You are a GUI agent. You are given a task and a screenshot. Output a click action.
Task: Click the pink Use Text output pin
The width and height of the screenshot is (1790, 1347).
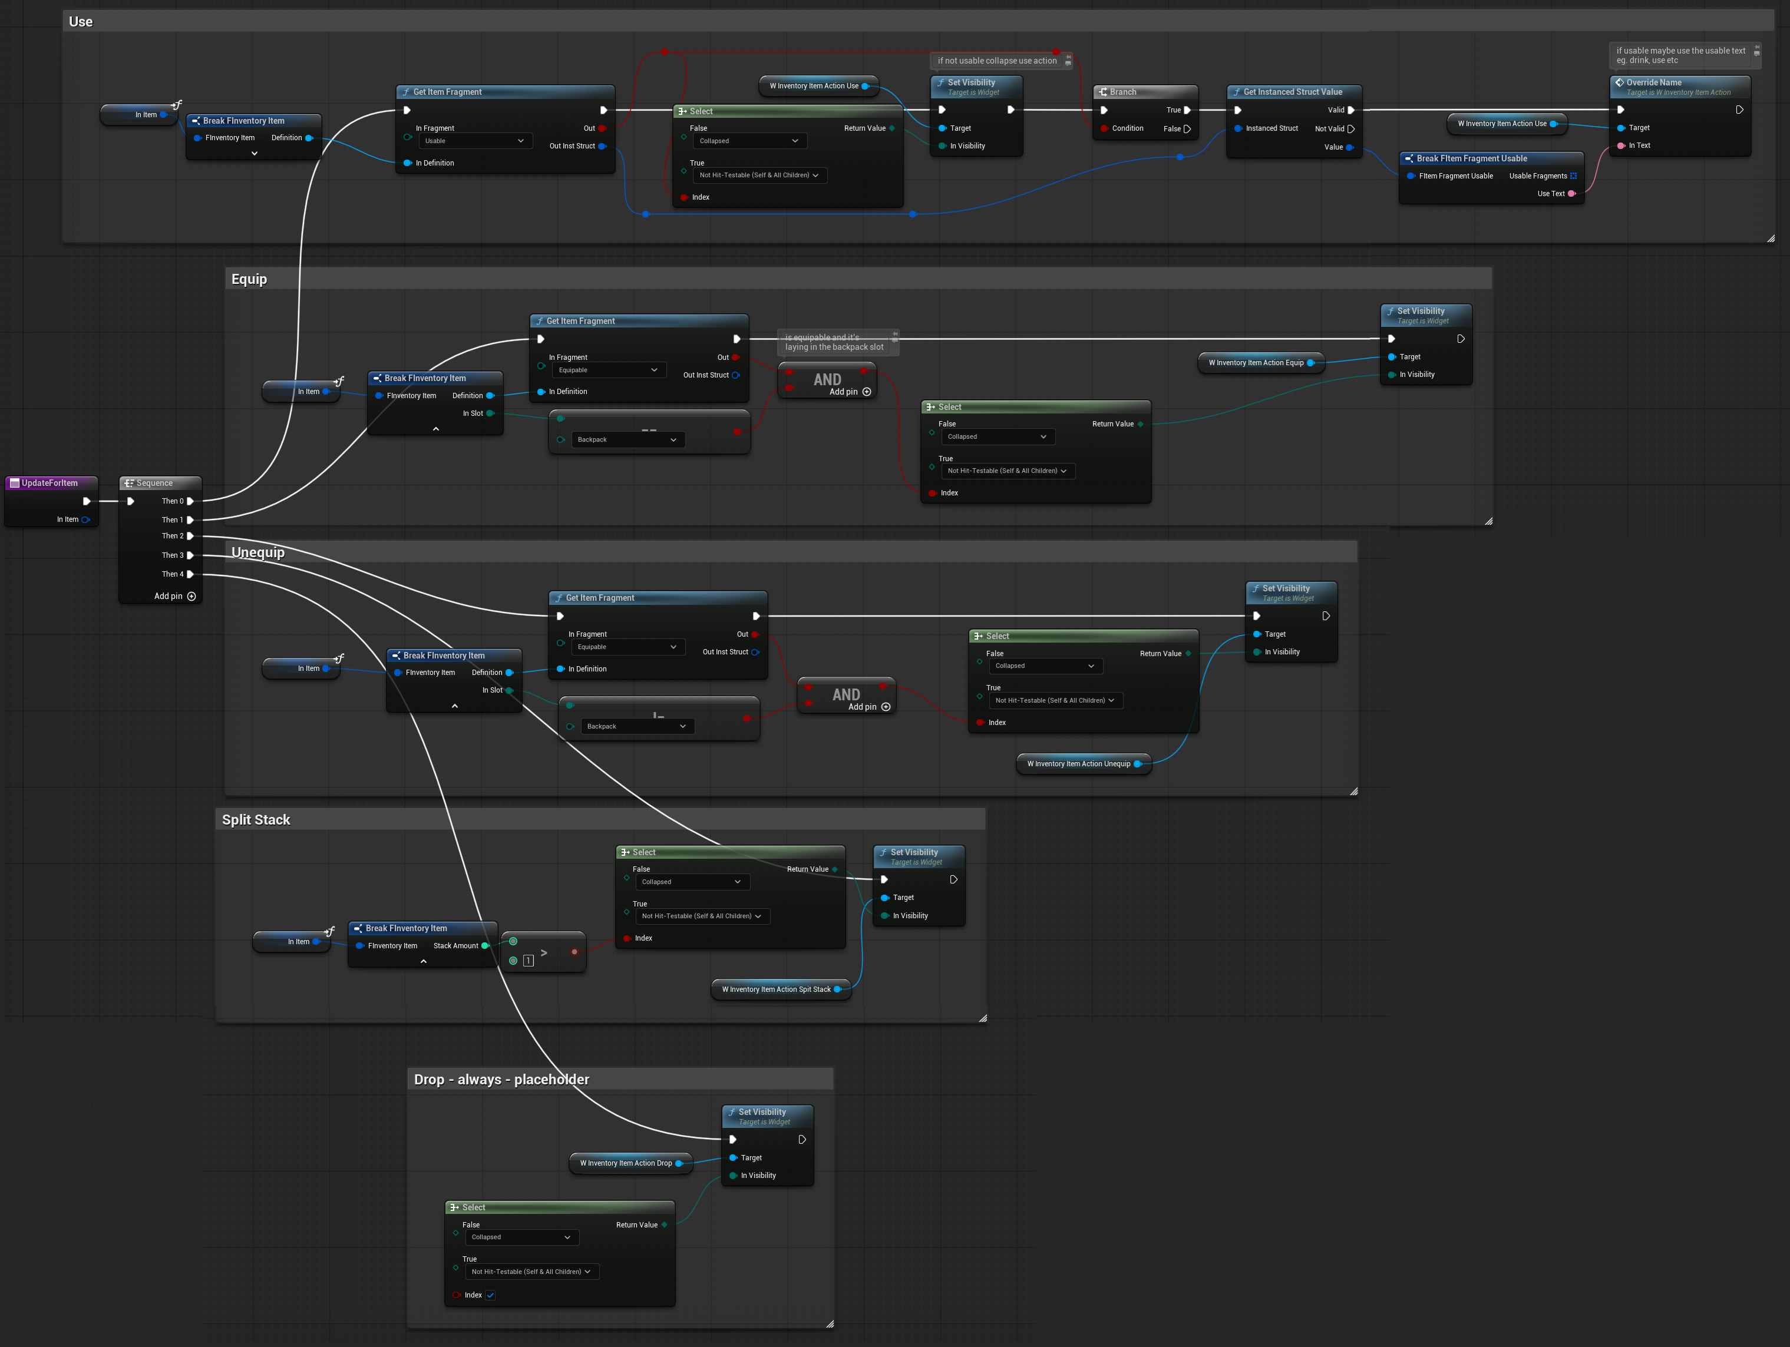coord(1571,193)
